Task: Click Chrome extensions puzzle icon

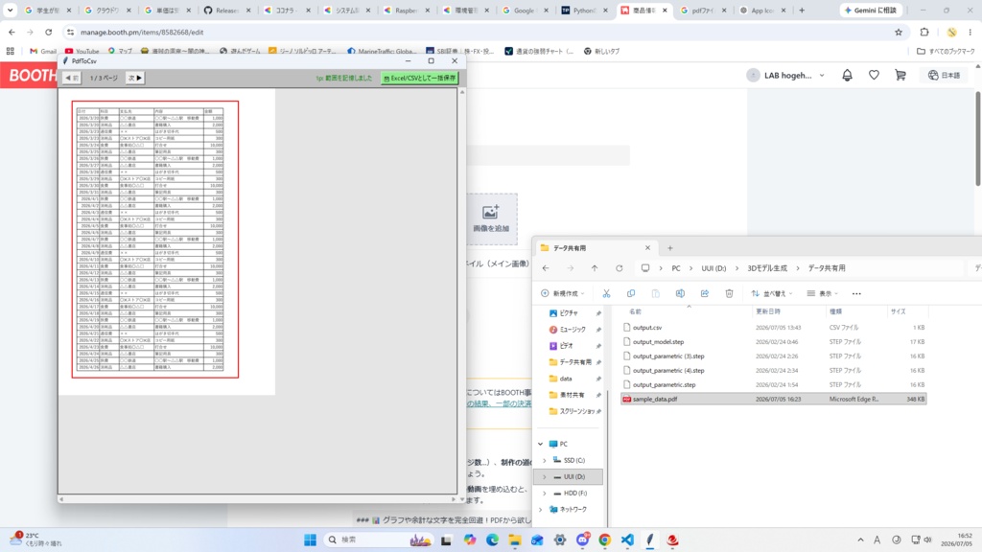Action: click(924, 32)
